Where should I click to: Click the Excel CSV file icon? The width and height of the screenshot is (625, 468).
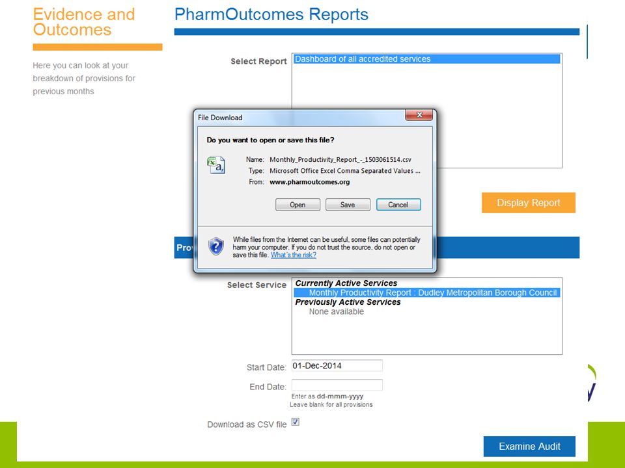pyautogui.click(x=216, y=165)
